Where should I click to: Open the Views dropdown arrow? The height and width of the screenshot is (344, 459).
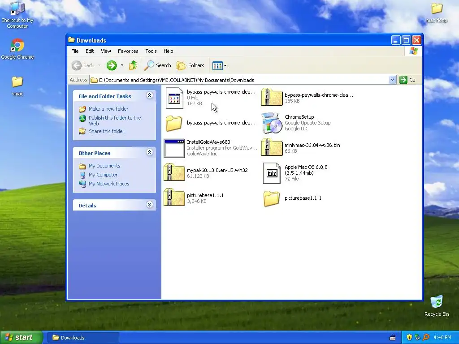(x=225, y=65)
